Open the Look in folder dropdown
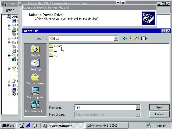 click(116, 38)
